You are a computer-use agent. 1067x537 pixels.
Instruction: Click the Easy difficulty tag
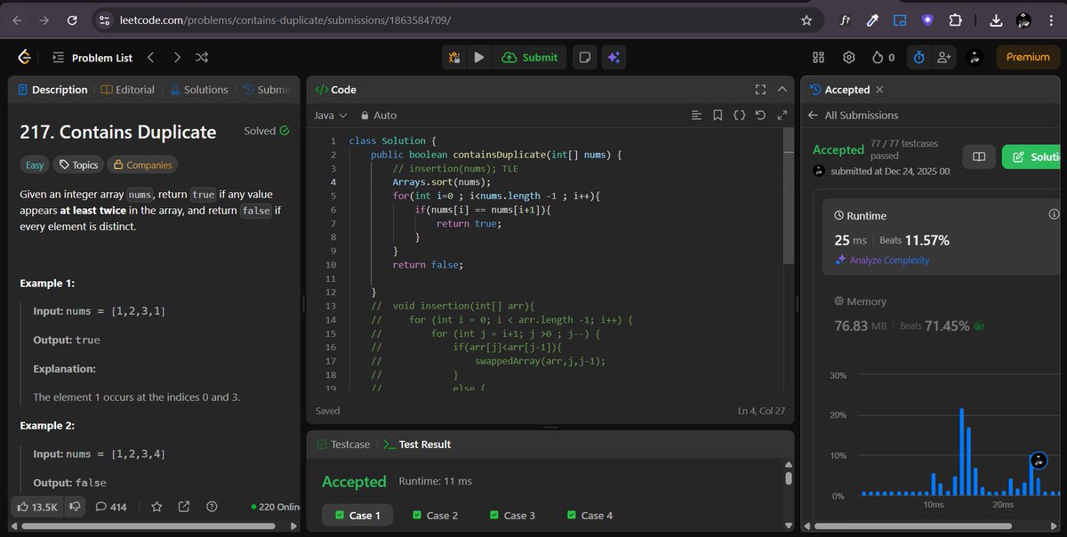click(x=35, y=164)
